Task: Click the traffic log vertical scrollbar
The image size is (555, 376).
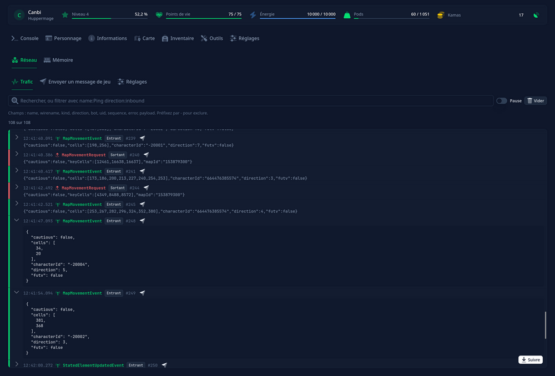Action: [x=546, y=325]
